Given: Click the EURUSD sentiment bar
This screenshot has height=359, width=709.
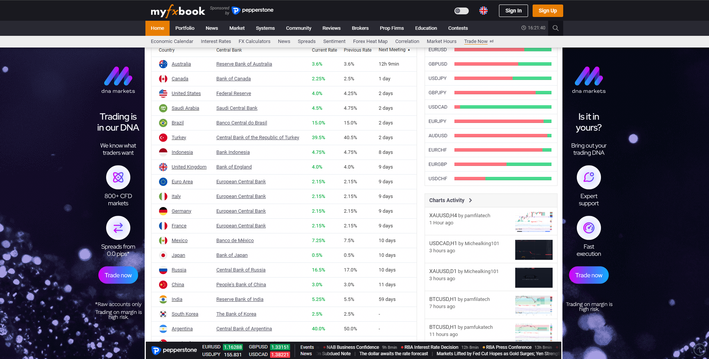Looking at the screenshot, I should (x=502, y=50).
